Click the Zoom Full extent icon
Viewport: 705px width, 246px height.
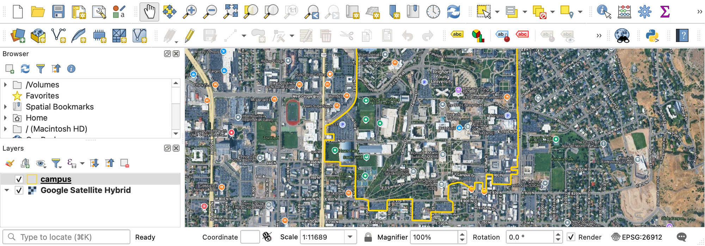click(231, 12)
